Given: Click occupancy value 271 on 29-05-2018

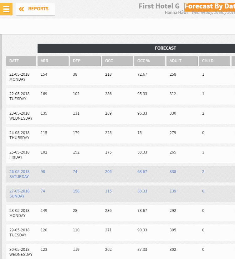Looking at the screenshot, I should [x=108, y=230].
